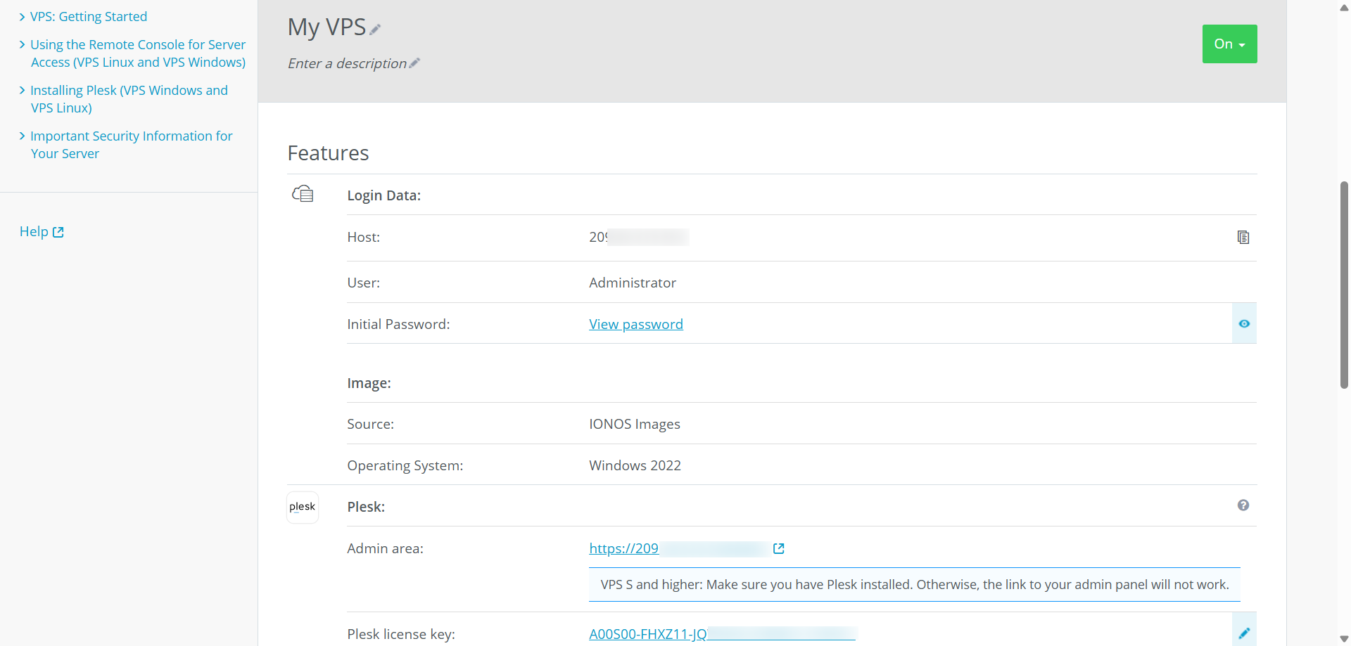This screenshot has height=646, width=1351.
Task: Click the scrollbar up arrow
Action: coord(1344,7)
